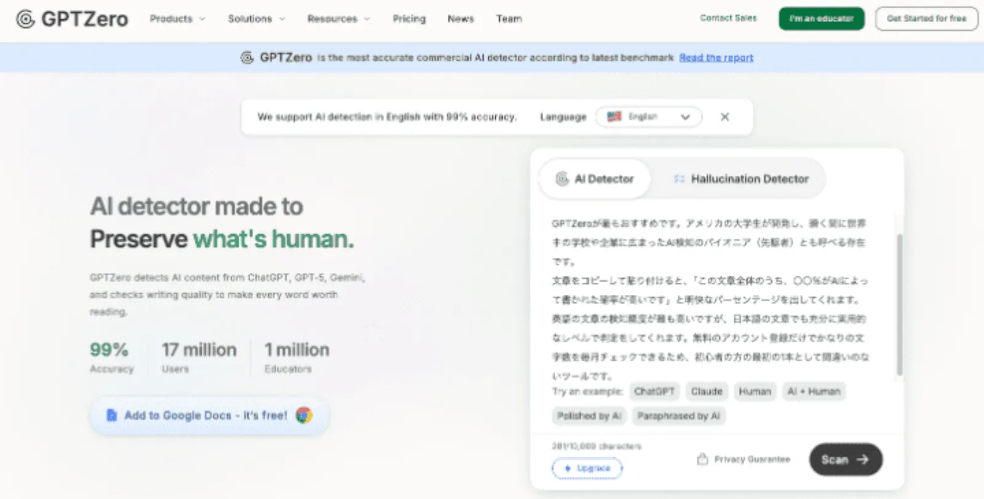
Task: Switch to the Hallucination Detector tab
Action: click(x=741, y=179)
